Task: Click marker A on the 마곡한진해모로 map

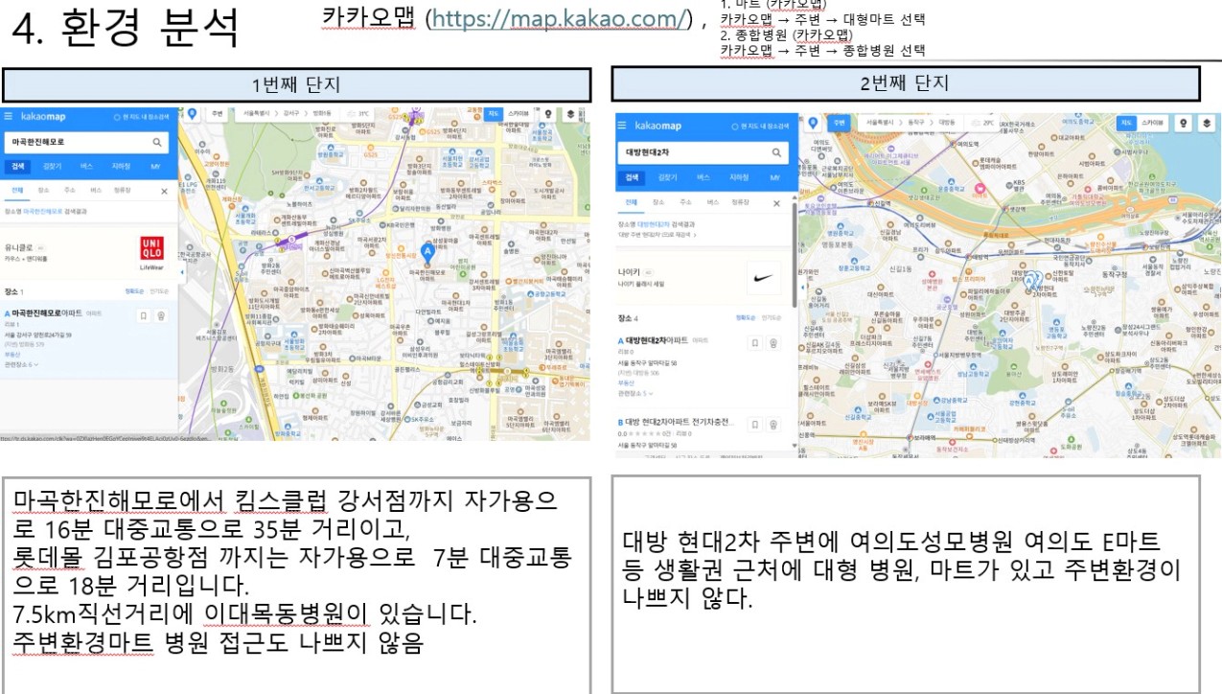Action: [427, 252]
